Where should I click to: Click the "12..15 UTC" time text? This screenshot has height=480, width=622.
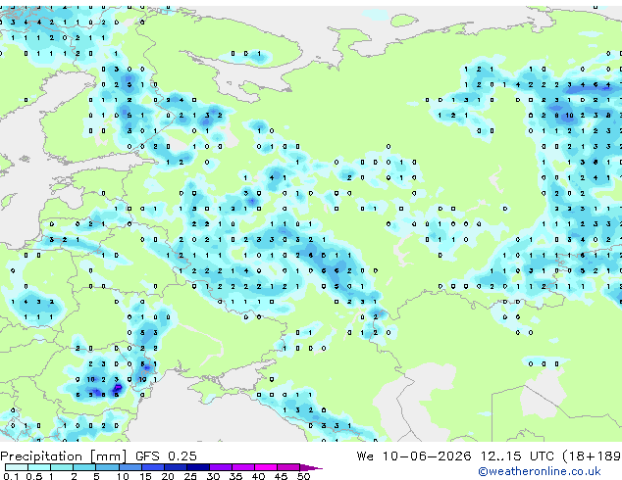[517, 456]
